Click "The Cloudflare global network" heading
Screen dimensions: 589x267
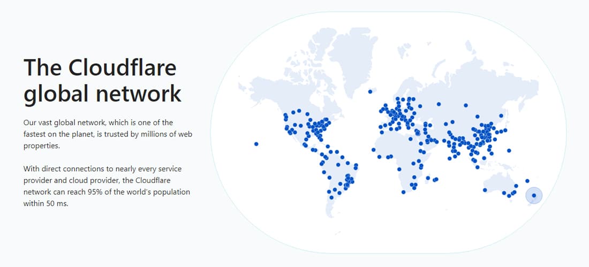point(102,81)
